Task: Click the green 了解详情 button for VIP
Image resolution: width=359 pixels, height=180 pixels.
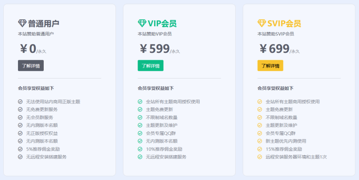Action: (151, 66)
